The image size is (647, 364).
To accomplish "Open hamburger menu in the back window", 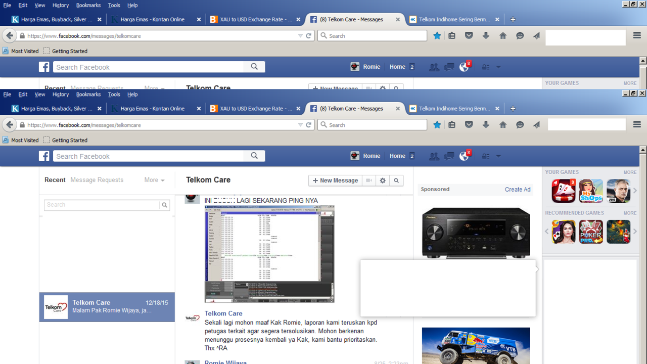I will pos(637,36).
